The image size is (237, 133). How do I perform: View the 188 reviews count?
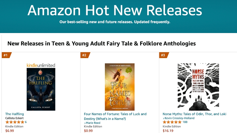(185, 122)
